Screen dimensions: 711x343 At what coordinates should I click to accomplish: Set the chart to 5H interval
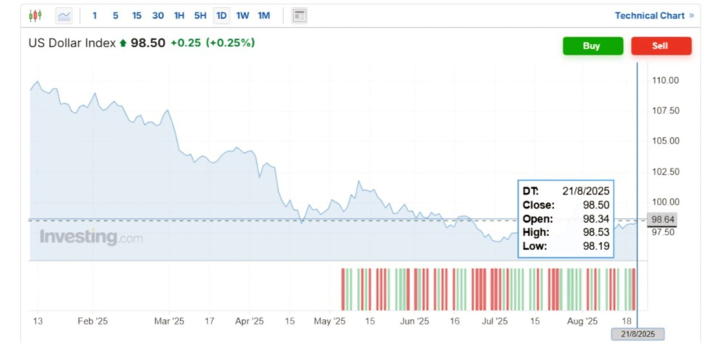pyautogui.click(x=200, y=16)
